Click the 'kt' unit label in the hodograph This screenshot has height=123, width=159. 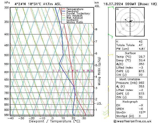[x=118, y=9]
